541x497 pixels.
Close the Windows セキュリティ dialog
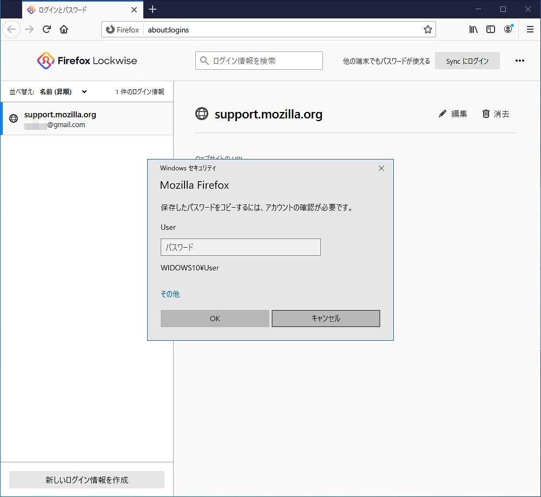point(381,168)
